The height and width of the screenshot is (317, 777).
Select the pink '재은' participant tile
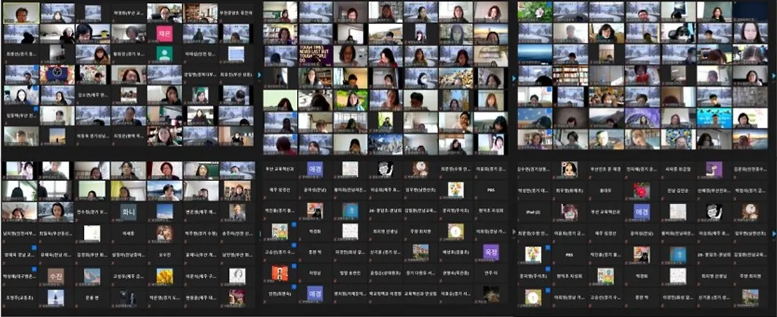(165, 33)
